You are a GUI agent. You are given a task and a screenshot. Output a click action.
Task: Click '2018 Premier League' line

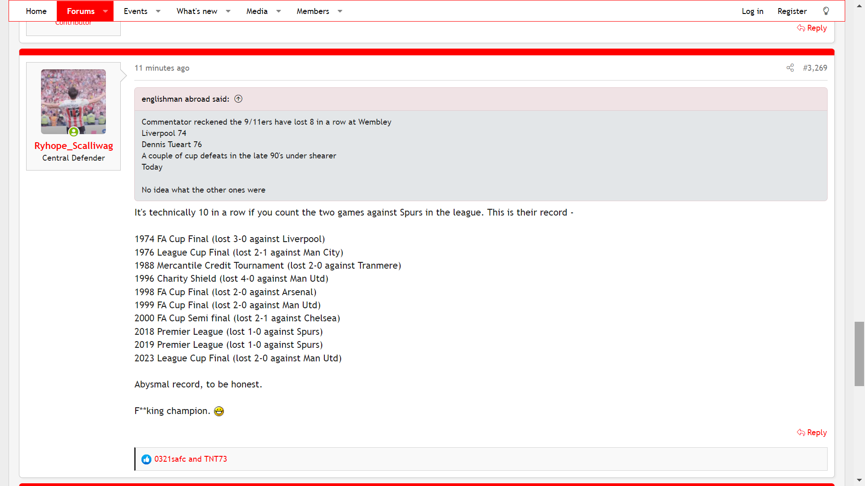tap(228, 332)
